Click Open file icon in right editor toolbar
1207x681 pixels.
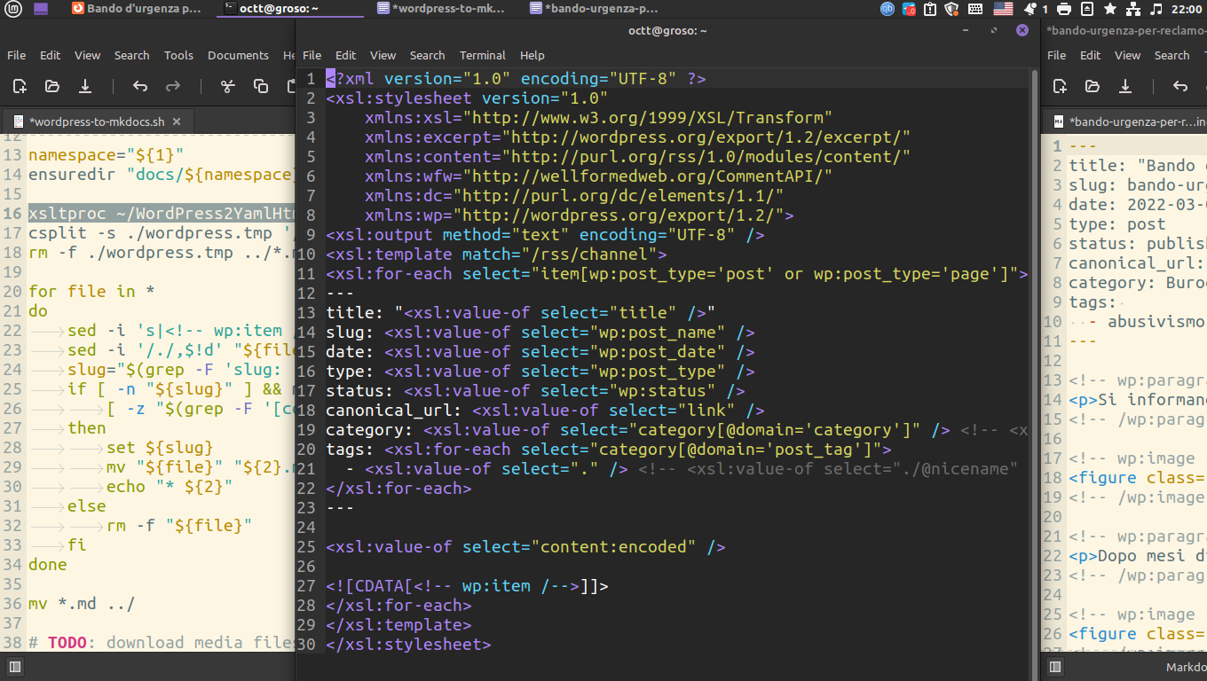click(1093, 86)
